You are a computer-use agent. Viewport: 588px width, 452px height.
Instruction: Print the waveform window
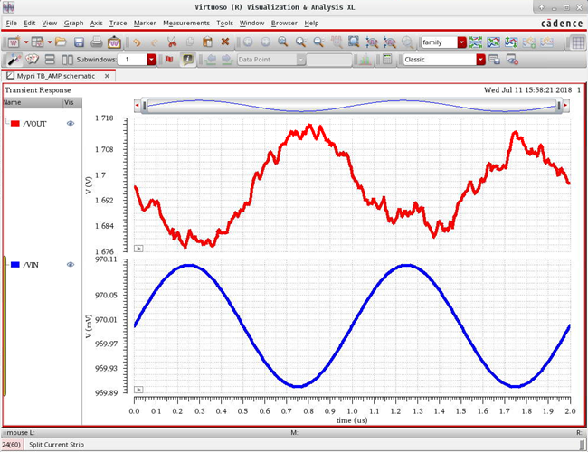[97, 42]
